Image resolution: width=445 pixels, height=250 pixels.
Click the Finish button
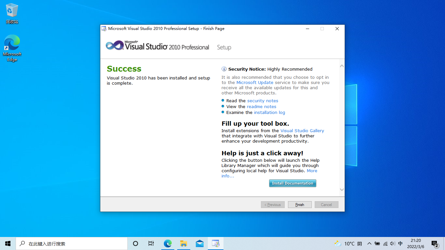[299, 204]
